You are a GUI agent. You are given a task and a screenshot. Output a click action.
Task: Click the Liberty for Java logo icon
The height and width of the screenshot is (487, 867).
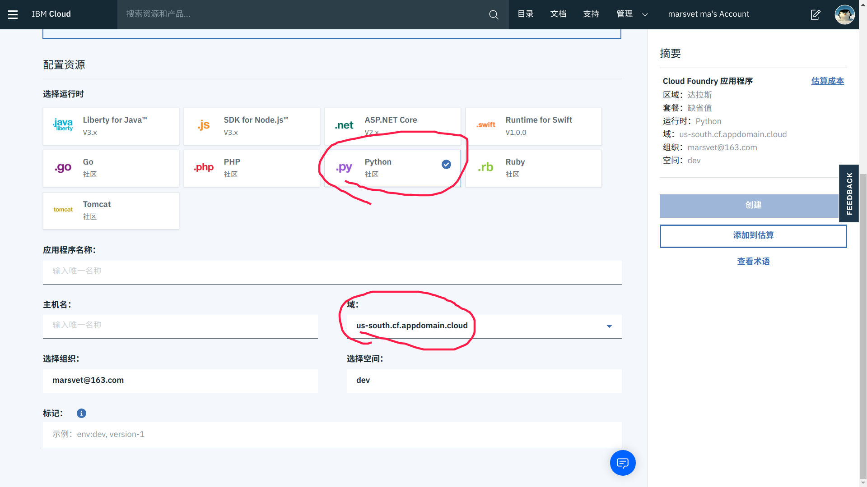click(x=63, y=125)
